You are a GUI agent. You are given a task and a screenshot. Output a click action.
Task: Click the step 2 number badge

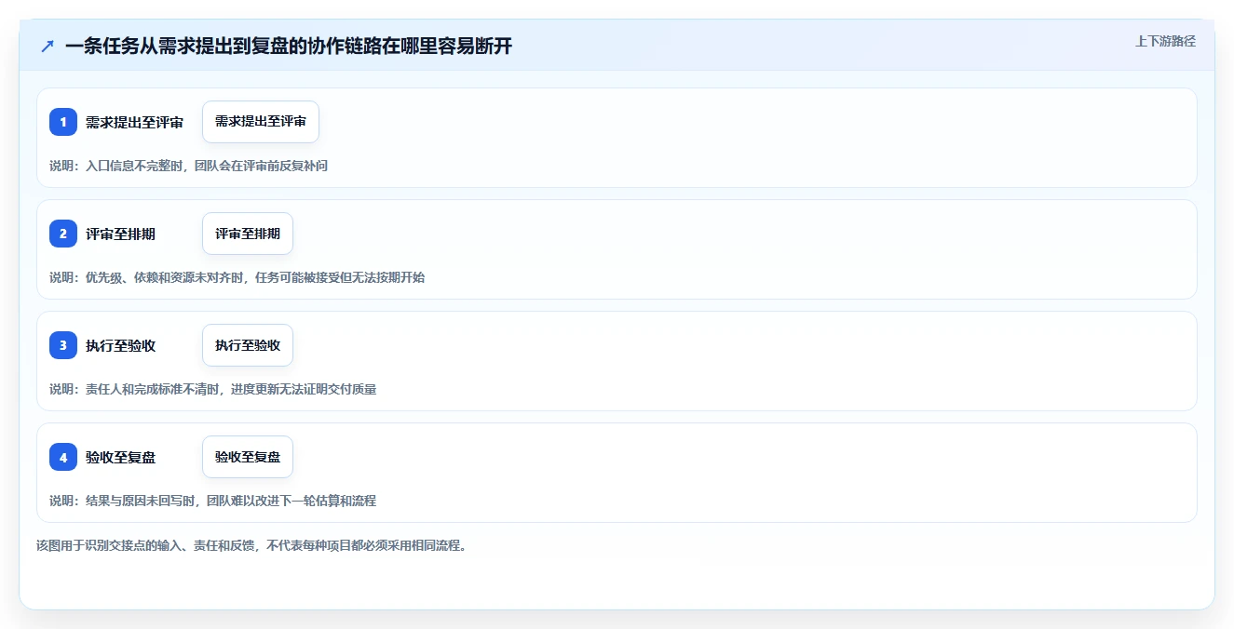click(x=63, y=234)
